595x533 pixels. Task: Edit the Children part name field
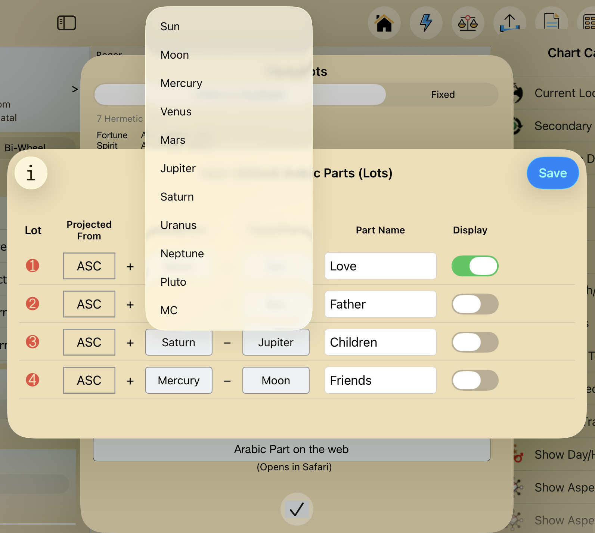[381, 342]
